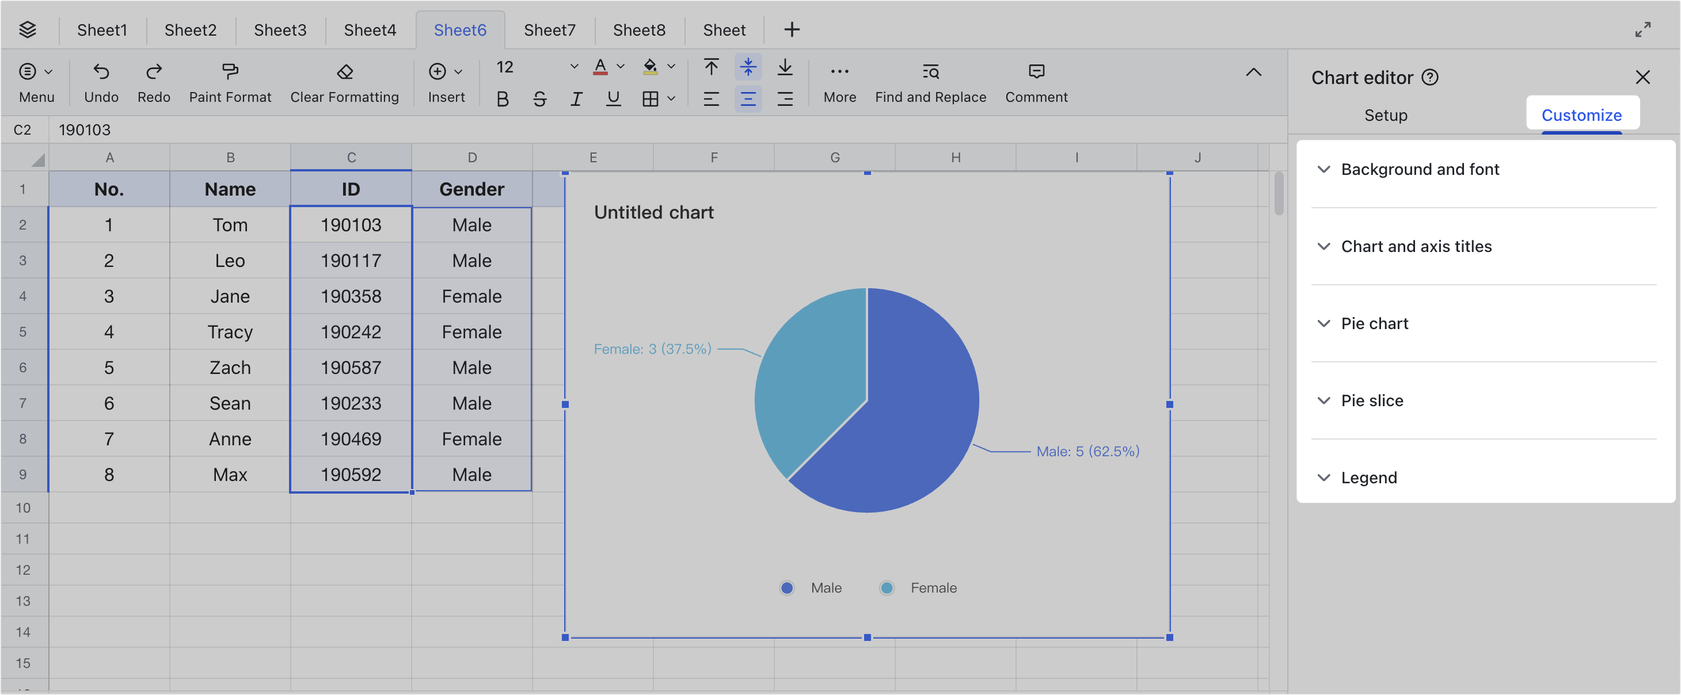Open the font size dropdown

tap(573, 67)
